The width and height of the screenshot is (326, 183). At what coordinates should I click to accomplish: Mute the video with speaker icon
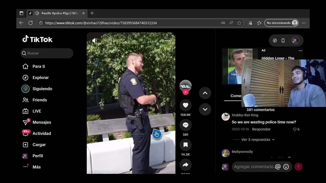(x=94, y=40)
